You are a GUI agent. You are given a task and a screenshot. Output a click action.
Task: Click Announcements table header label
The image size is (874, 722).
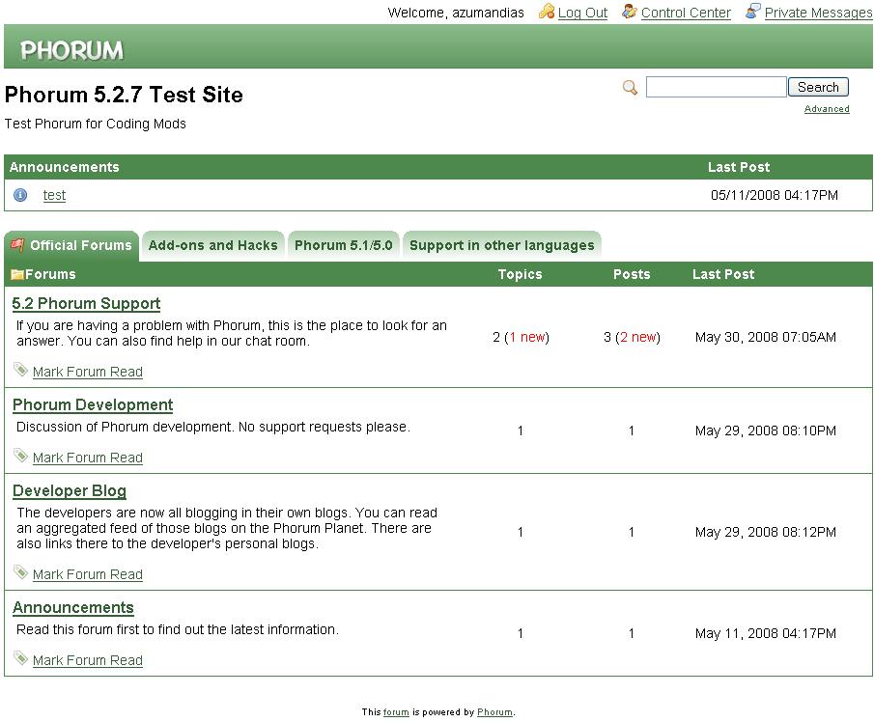coord(64,167)
